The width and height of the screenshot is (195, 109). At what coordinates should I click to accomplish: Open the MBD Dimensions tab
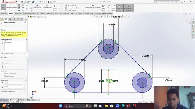[29, 13]
